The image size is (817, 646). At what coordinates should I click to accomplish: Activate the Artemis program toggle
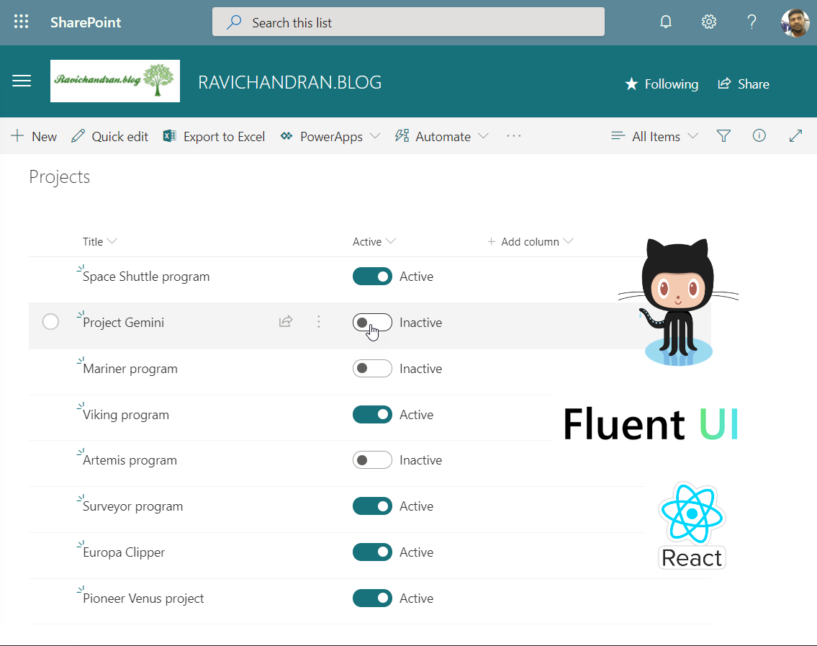[x=372, y=460]
